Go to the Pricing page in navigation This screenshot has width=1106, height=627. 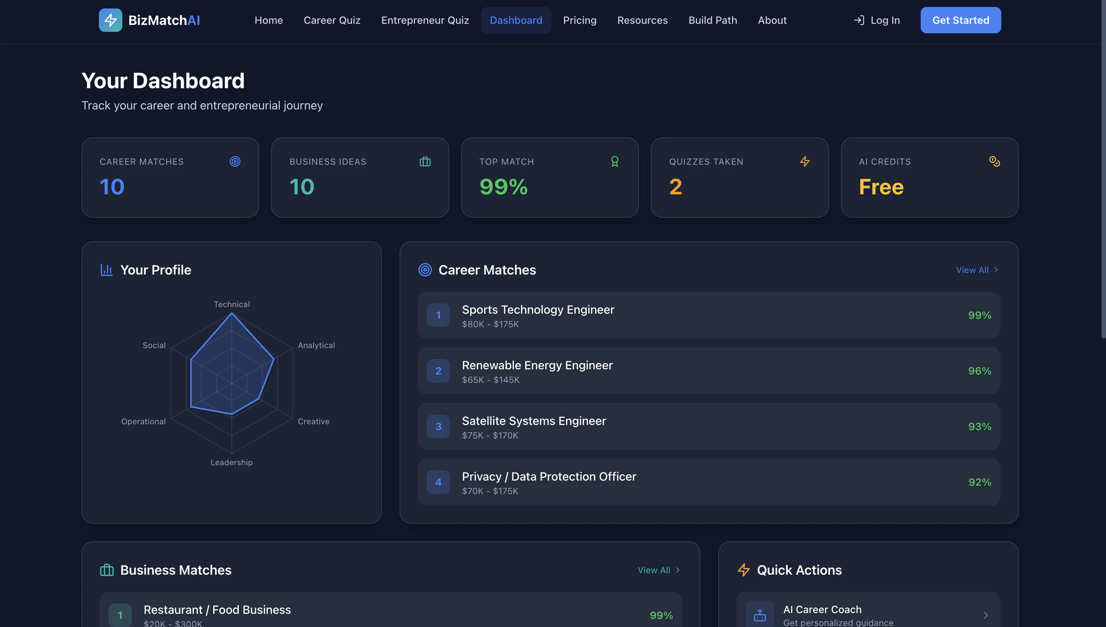(x=579, y=20)
